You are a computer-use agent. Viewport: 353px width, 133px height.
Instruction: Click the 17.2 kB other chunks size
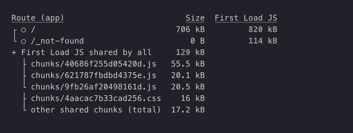point(188,110)
